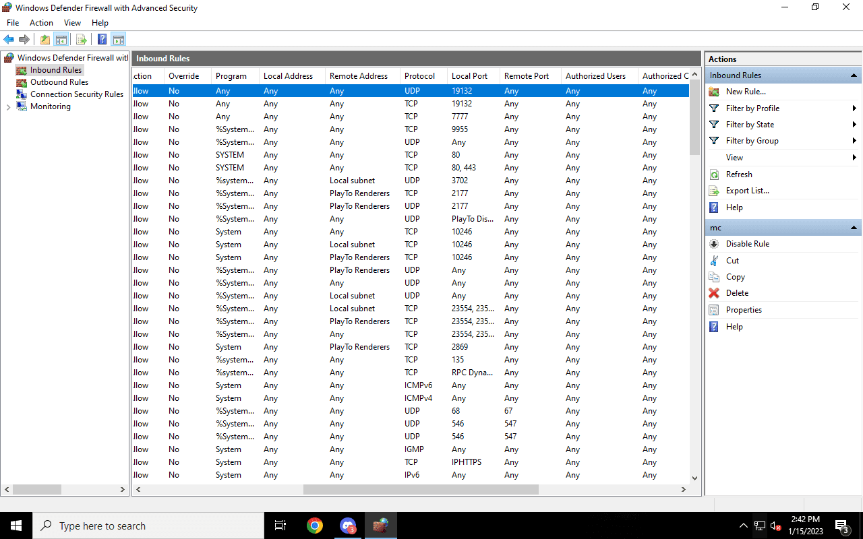Screen dimensions: 863x539
Task: Click the rules list horizontal scrollbar thumb
Action: click(x=421, y=490)
